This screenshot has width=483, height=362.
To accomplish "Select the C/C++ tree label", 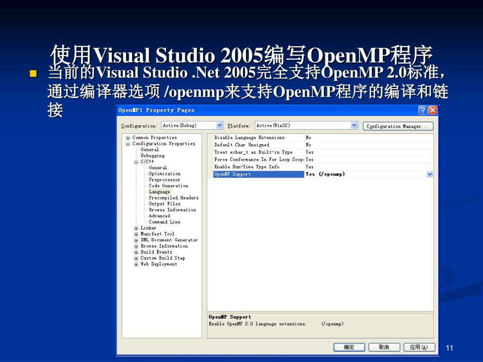I will point(147,162).
